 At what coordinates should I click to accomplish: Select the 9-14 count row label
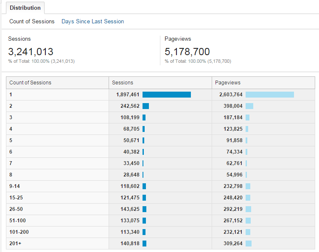click(15, 186)
